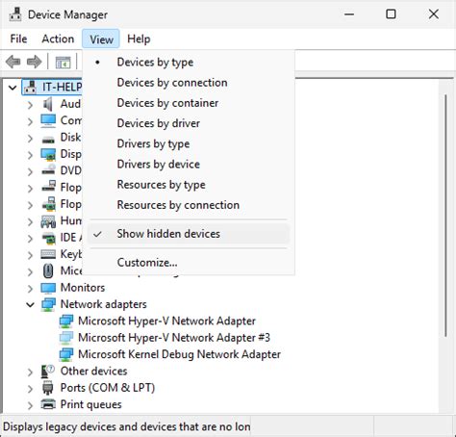Select the Network adapters label
Screen dimensions: 456x437
point(104,304)
